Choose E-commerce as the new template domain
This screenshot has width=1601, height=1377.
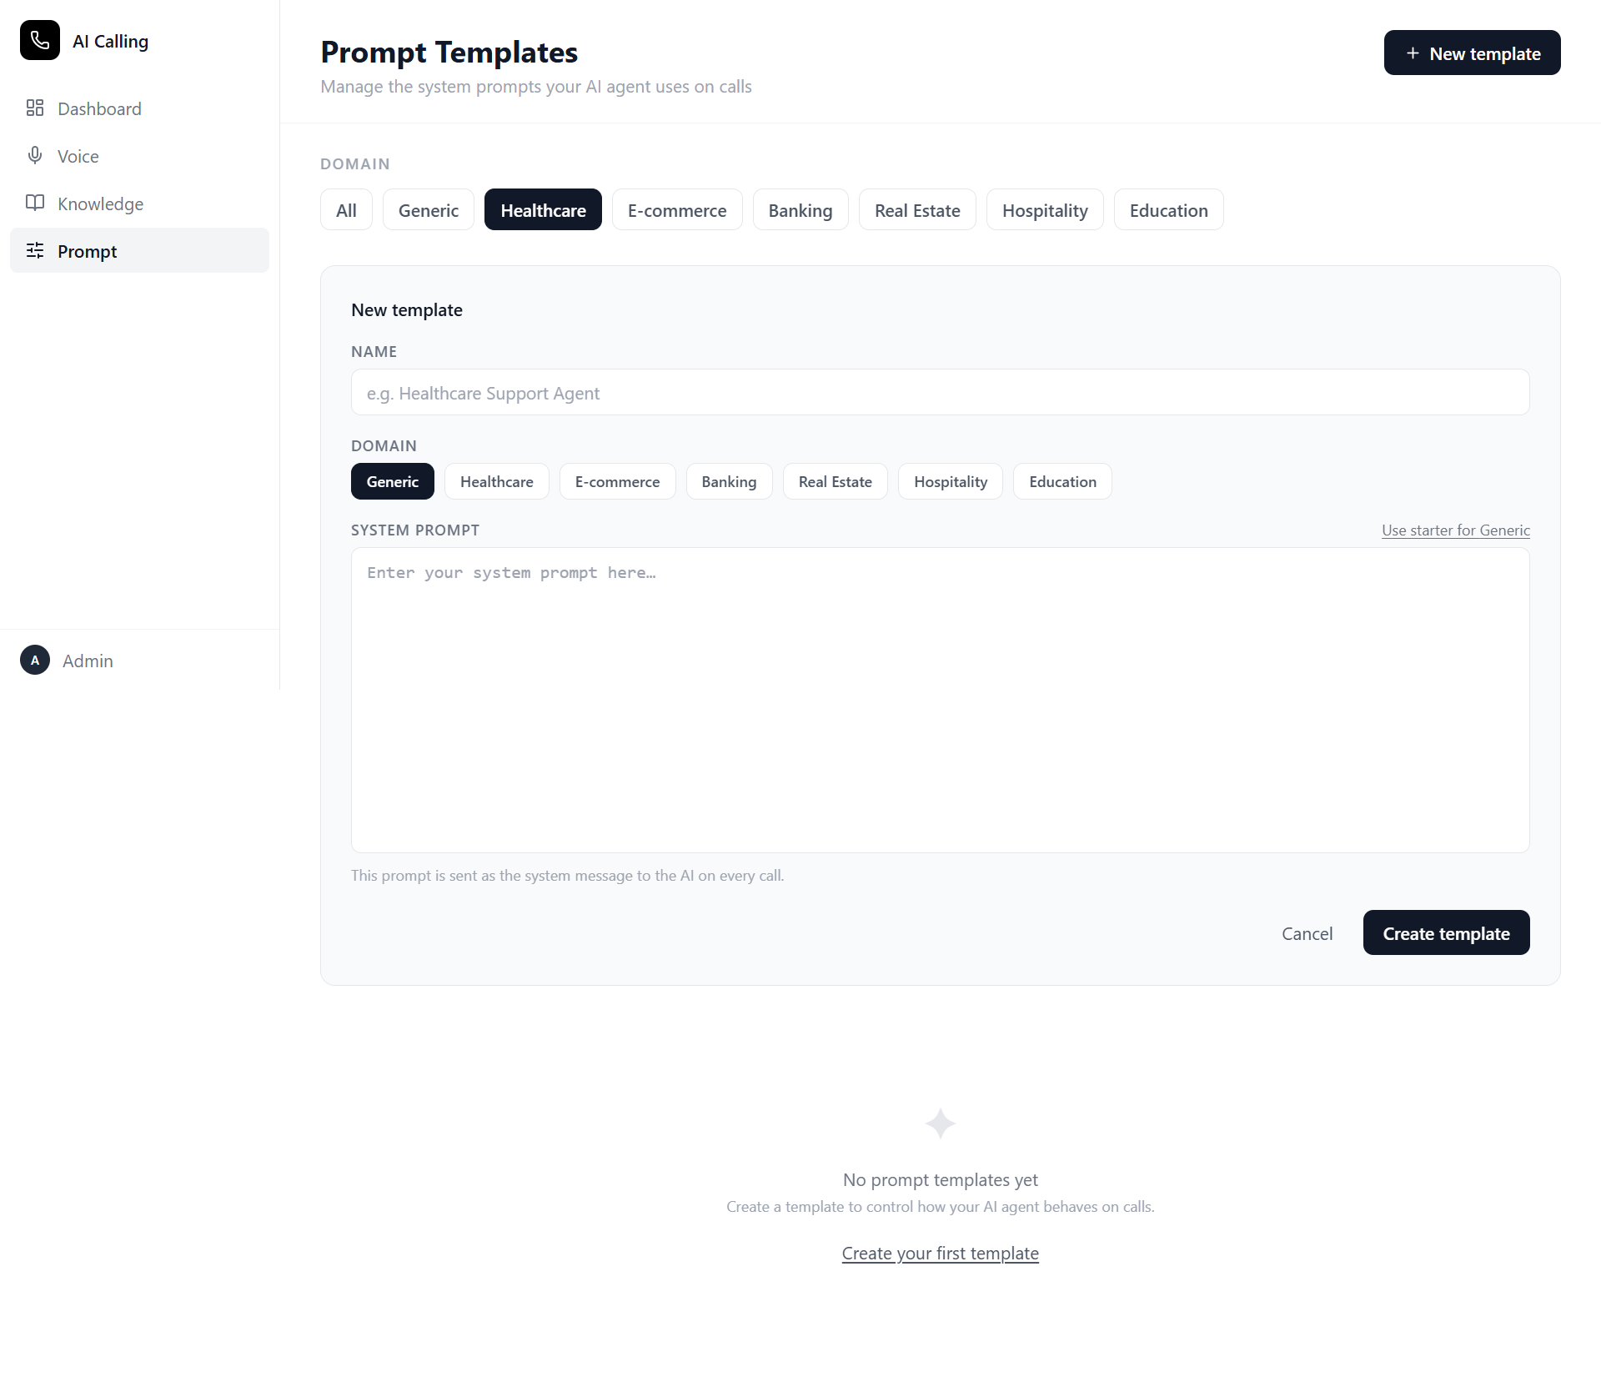(617, 481)
